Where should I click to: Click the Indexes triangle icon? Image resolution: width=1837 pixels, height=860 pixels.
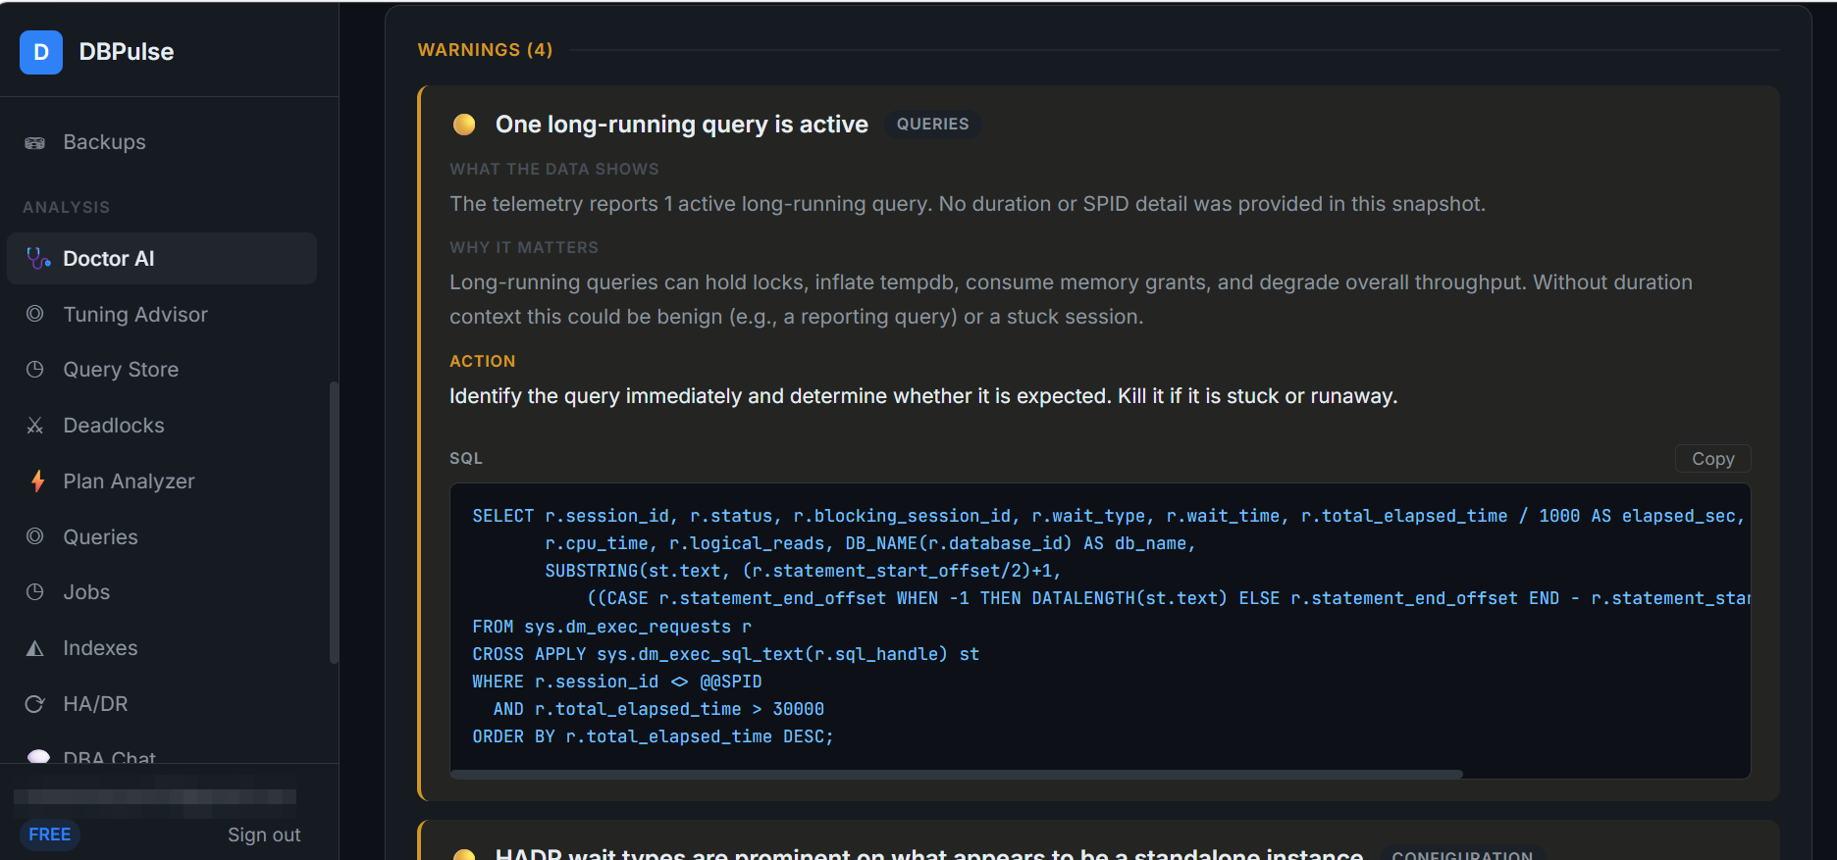click(x=35, y=648)
